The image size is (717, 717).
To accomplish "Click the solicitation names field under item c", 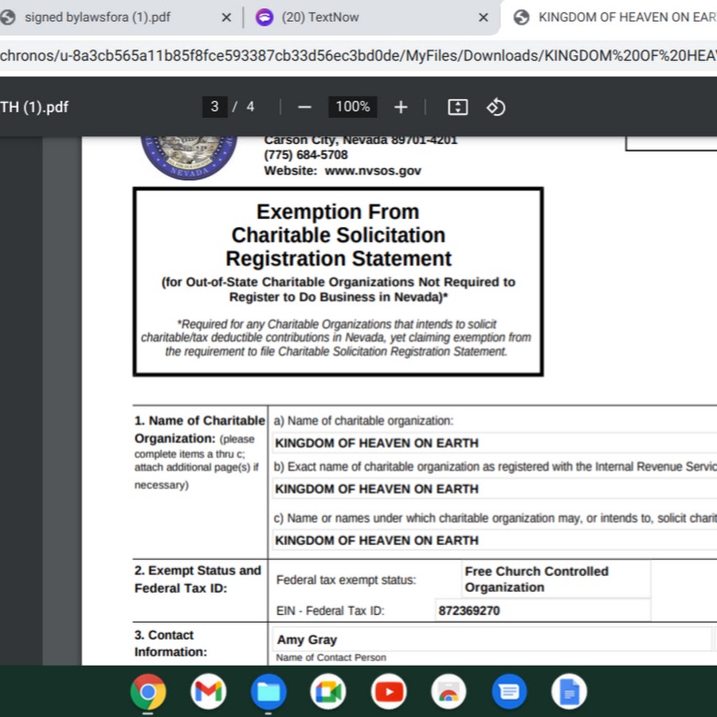I will coord(495,540).
